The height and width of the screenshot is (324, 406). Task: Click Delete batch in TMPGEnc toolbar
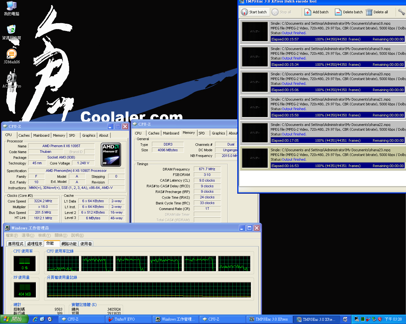pos(349,12)
